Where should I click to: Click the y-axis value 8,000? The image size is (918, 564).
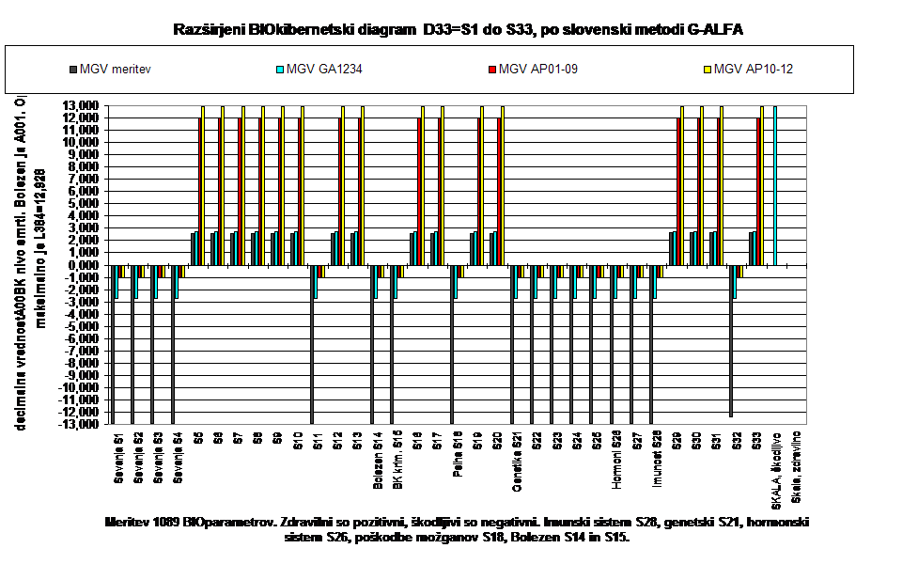pyautogui.click(x=84, y=167)
